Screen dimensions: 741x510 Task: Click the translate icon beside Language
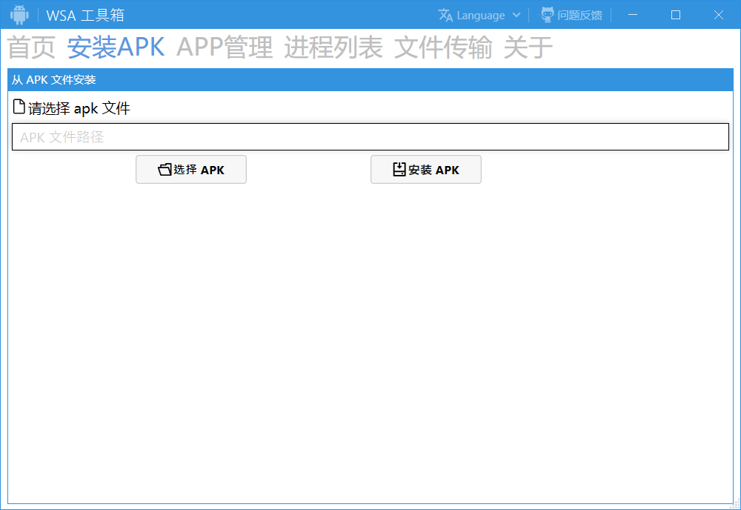tap(445, 15)
